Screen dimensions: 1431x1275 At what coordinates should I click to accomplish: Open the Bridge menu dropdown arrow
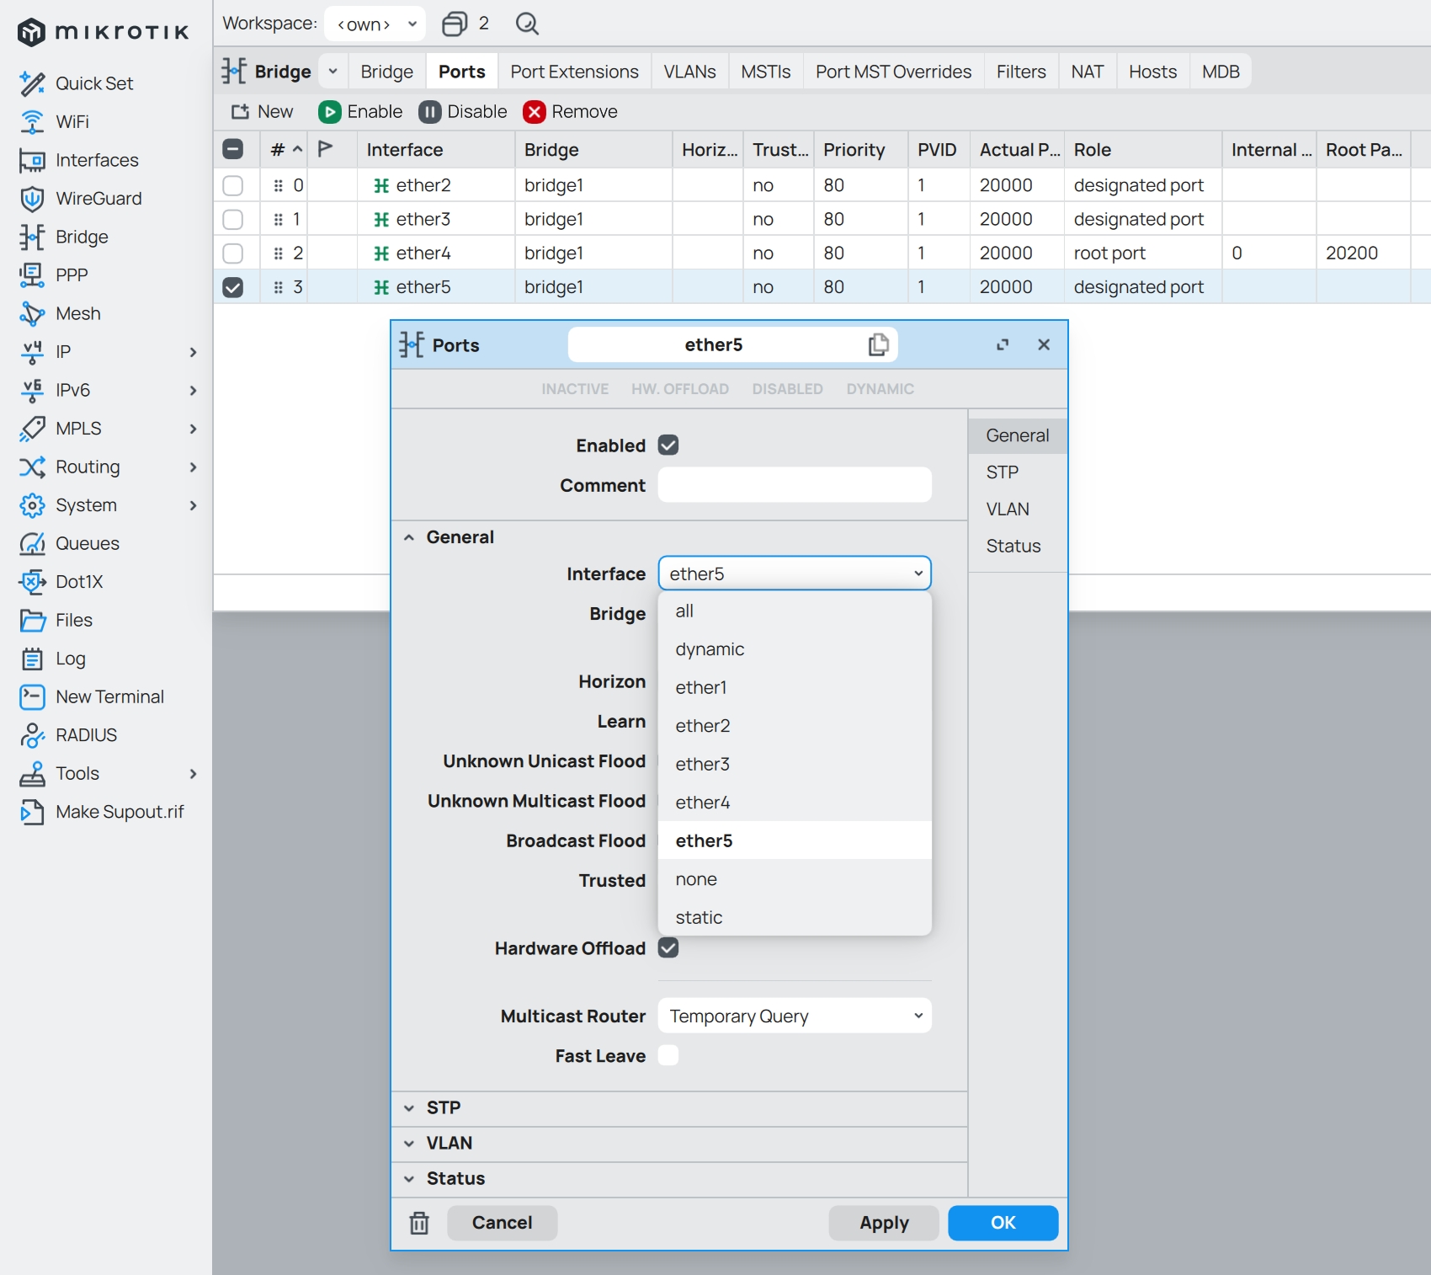click(x=333, y=72)
